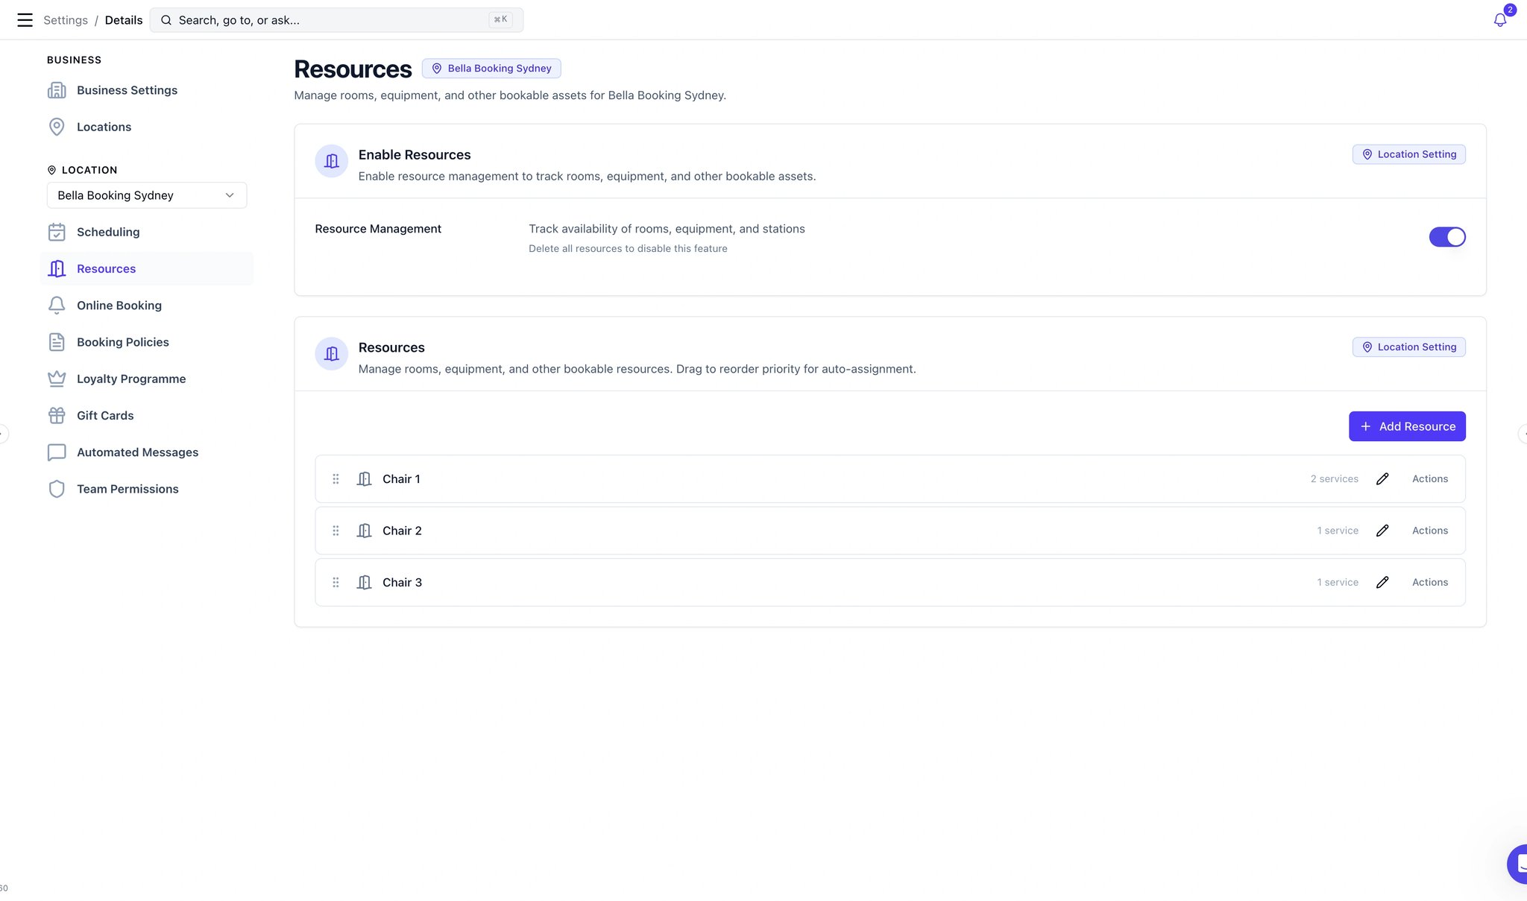The image size is (1527, 901).
Task: Open the Gift Cards page
Action: (x=105, y=415)
